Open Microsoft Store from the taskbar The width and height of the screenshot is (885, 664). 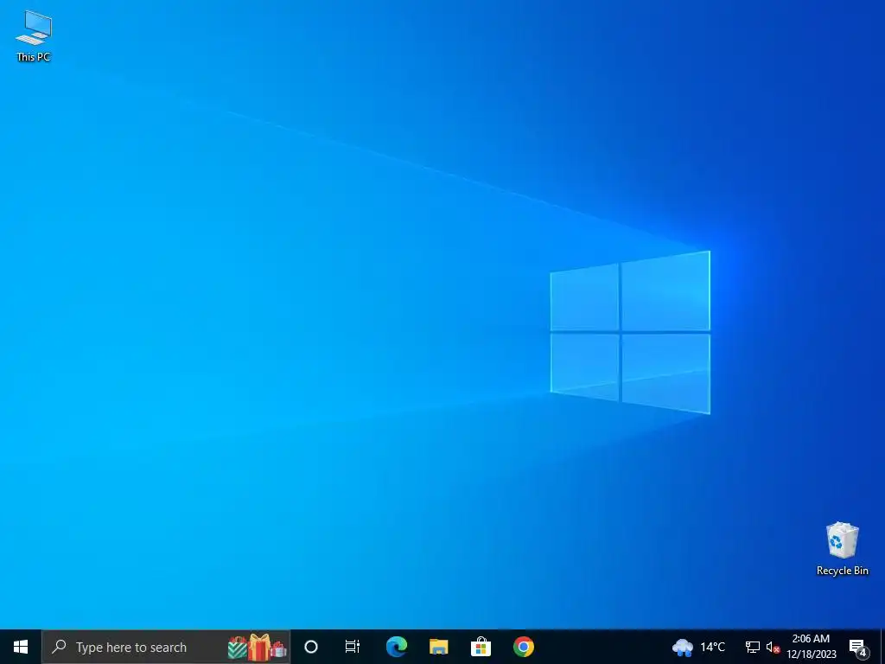pyautogui.click(x=481, y=647)
